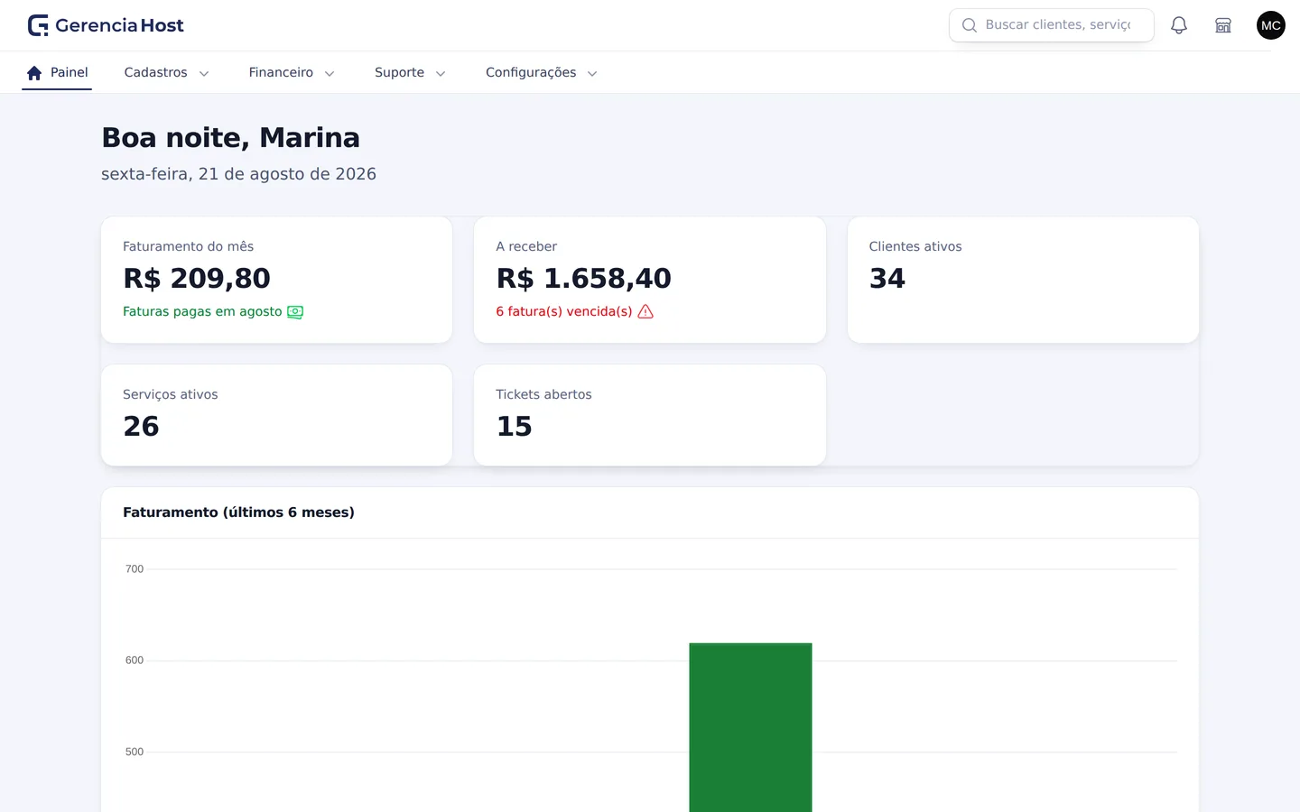Image resolution: width=1300 pixels, height=812 pixels.
Task: Click the Clientes ativos count 34
Action: (887, 278)
